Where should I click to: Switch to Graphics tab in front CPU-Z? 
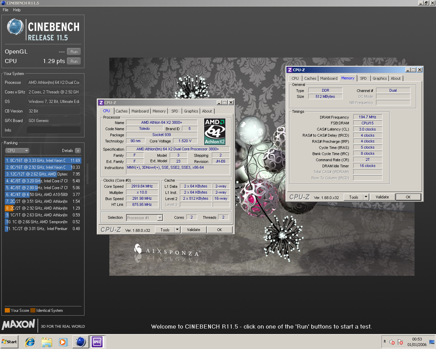click(x=191, y=111)
